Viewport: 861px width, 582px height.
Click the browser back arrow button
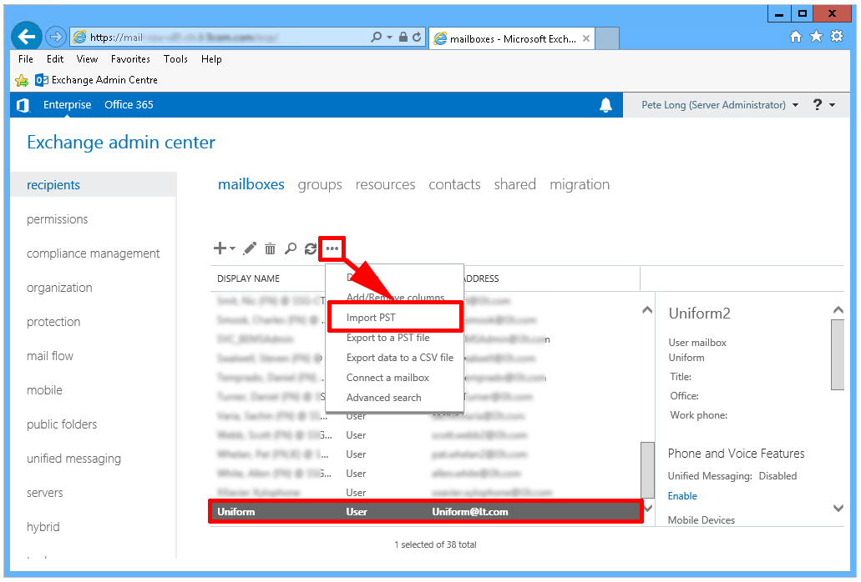[27, 37]
